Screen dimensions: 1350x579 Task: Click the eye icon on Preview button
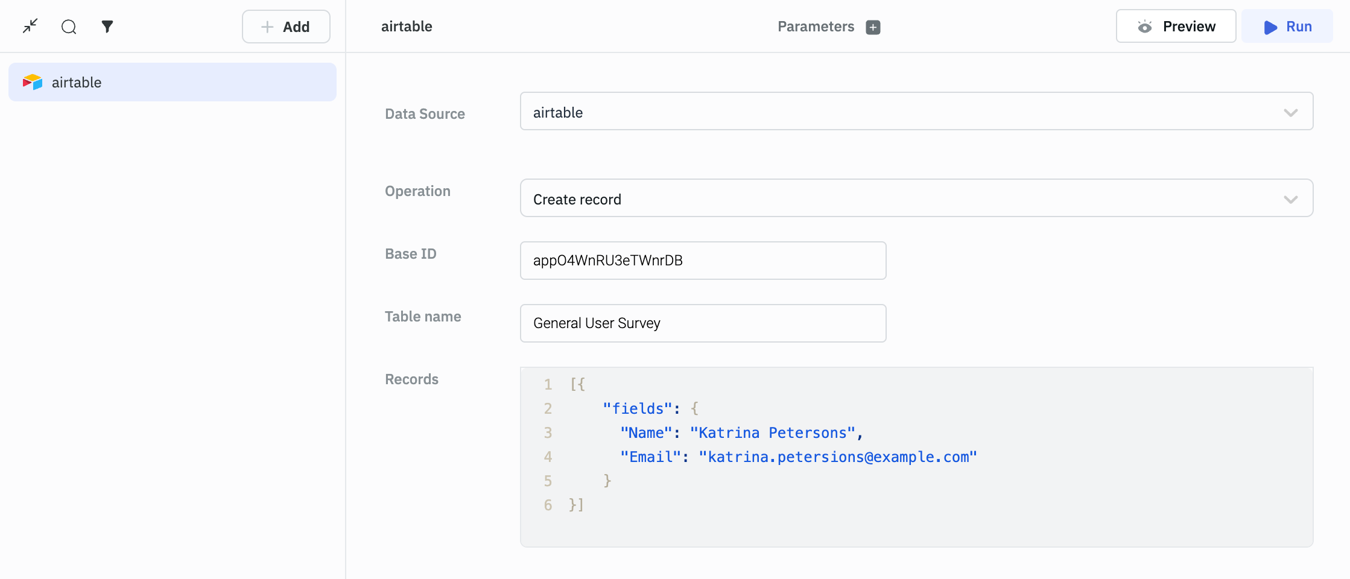1144,27
